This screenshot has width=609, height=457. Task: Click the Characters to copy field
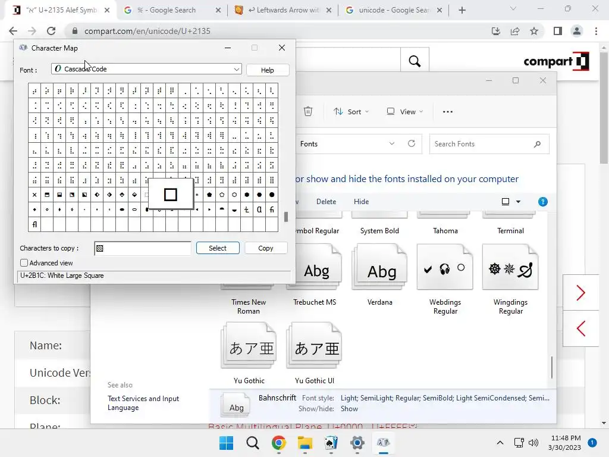(x=143, y=248)
